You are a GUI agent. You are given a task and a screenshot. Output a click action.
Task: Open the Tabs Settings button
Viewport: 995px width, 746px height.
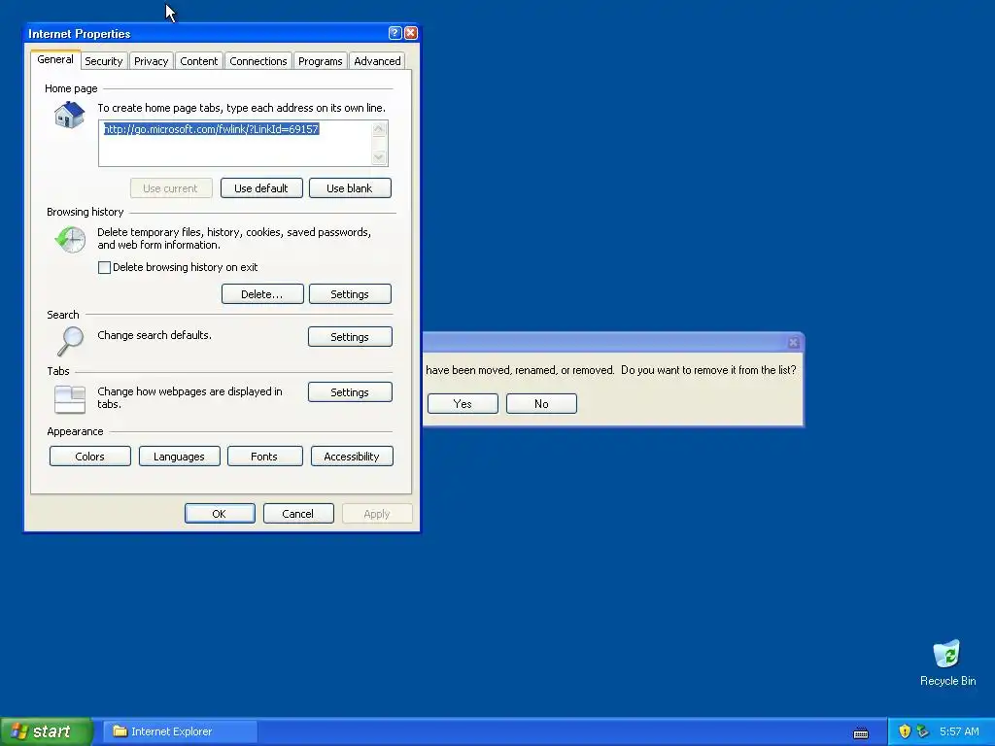[350, 392]
